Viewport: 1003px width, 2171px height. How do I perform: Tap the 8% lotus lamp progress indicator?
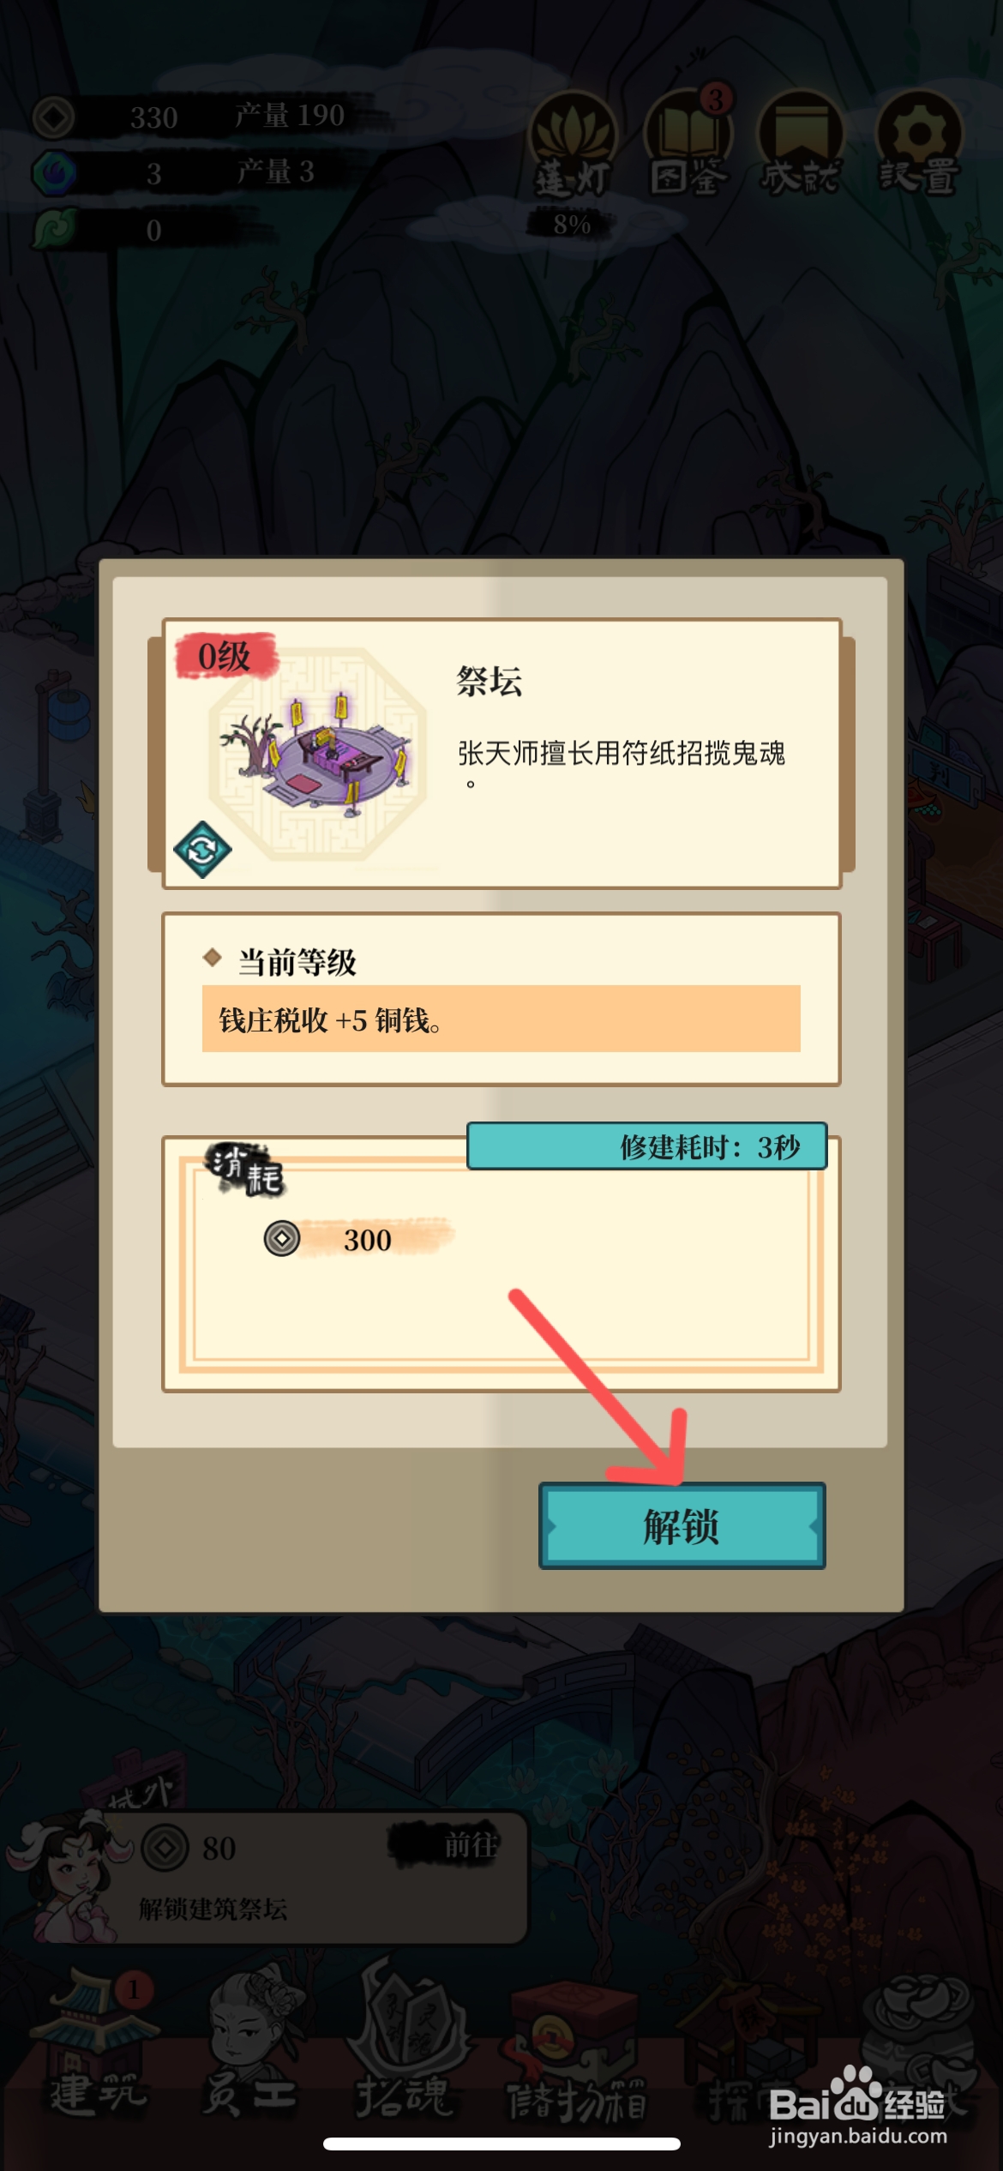point(571,225)
